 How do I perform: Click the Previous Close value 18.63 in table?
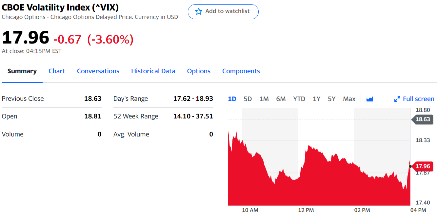[x=93, y=99]
